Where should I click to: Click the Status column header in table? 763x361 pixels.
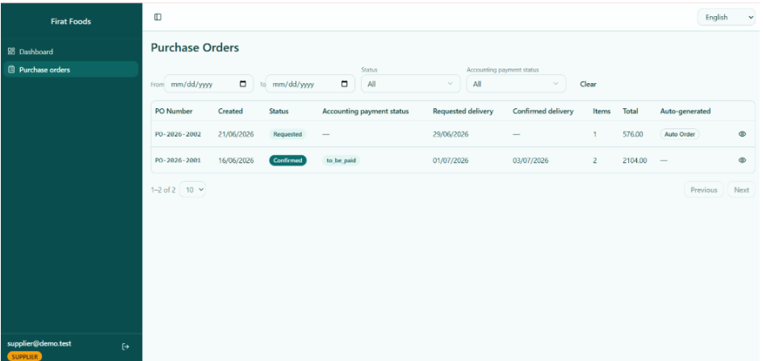[x=279, y=111]
